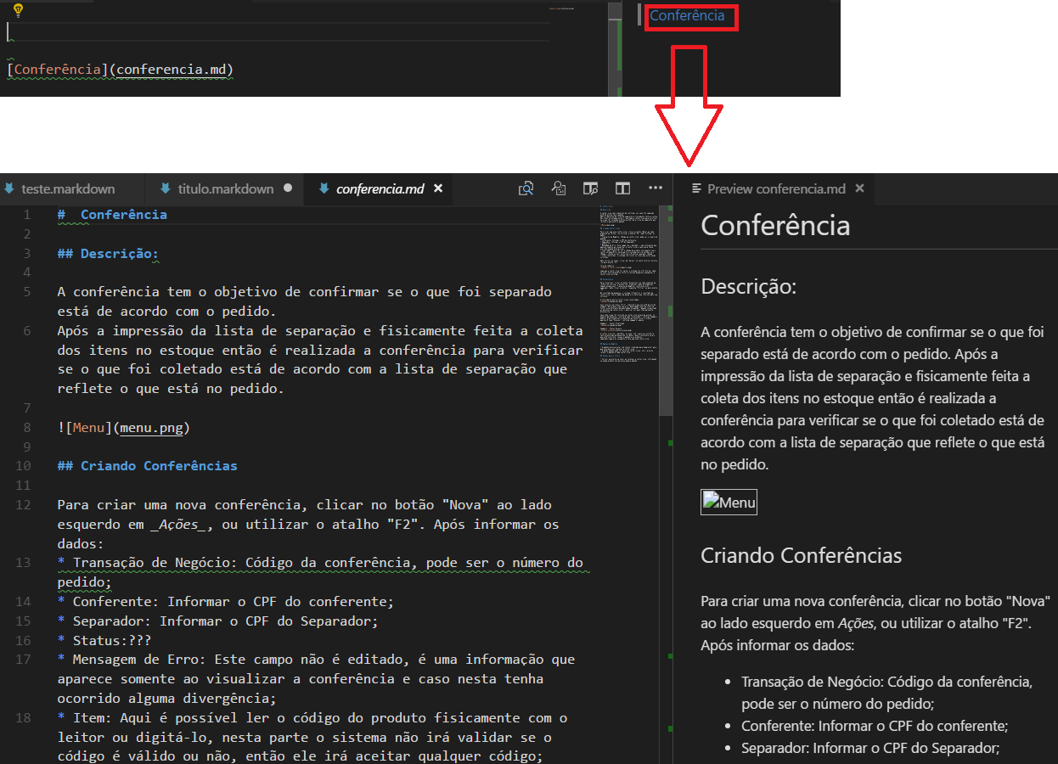Click '* Separador: Informar o CPF' editor line

point(217,621)
